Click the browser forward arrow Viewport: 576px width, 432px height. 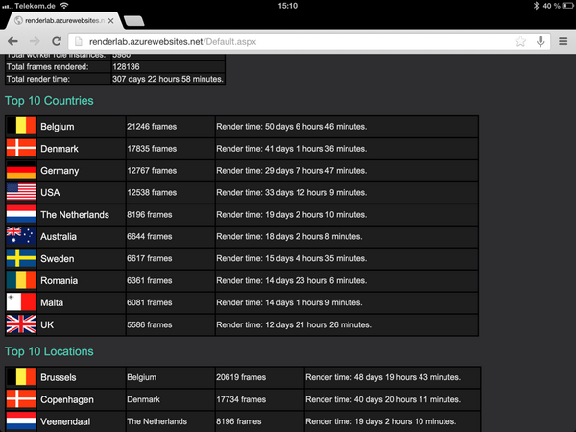[35, 41]
